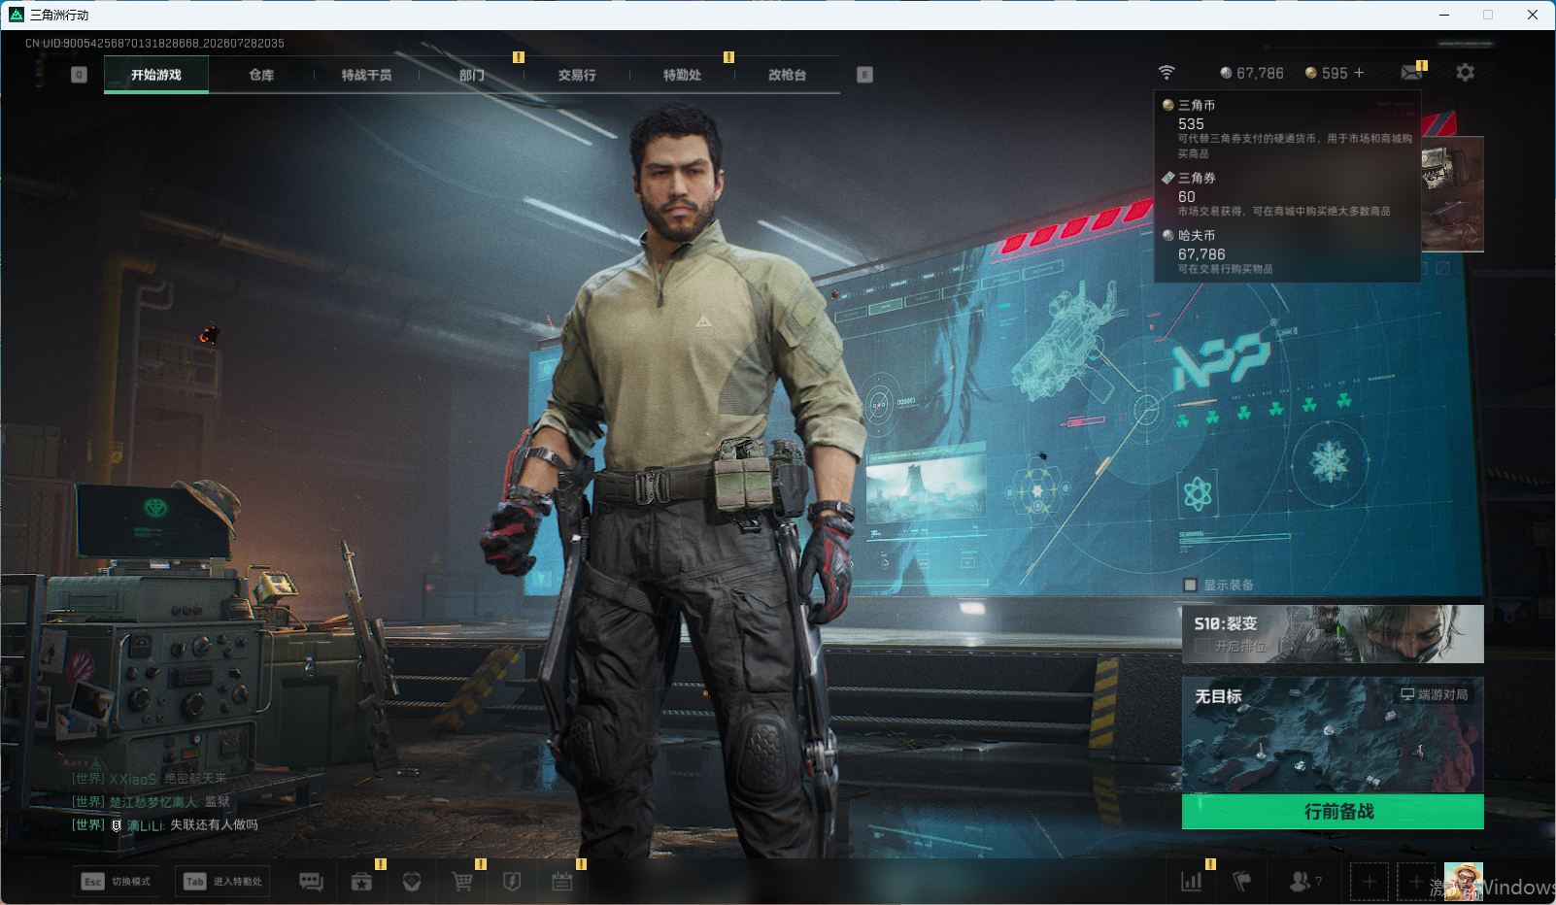The image size is (1556, 905).
Task: Click the 哈夫币 67,786 entry in currency popup
Action: (1288, 251)
